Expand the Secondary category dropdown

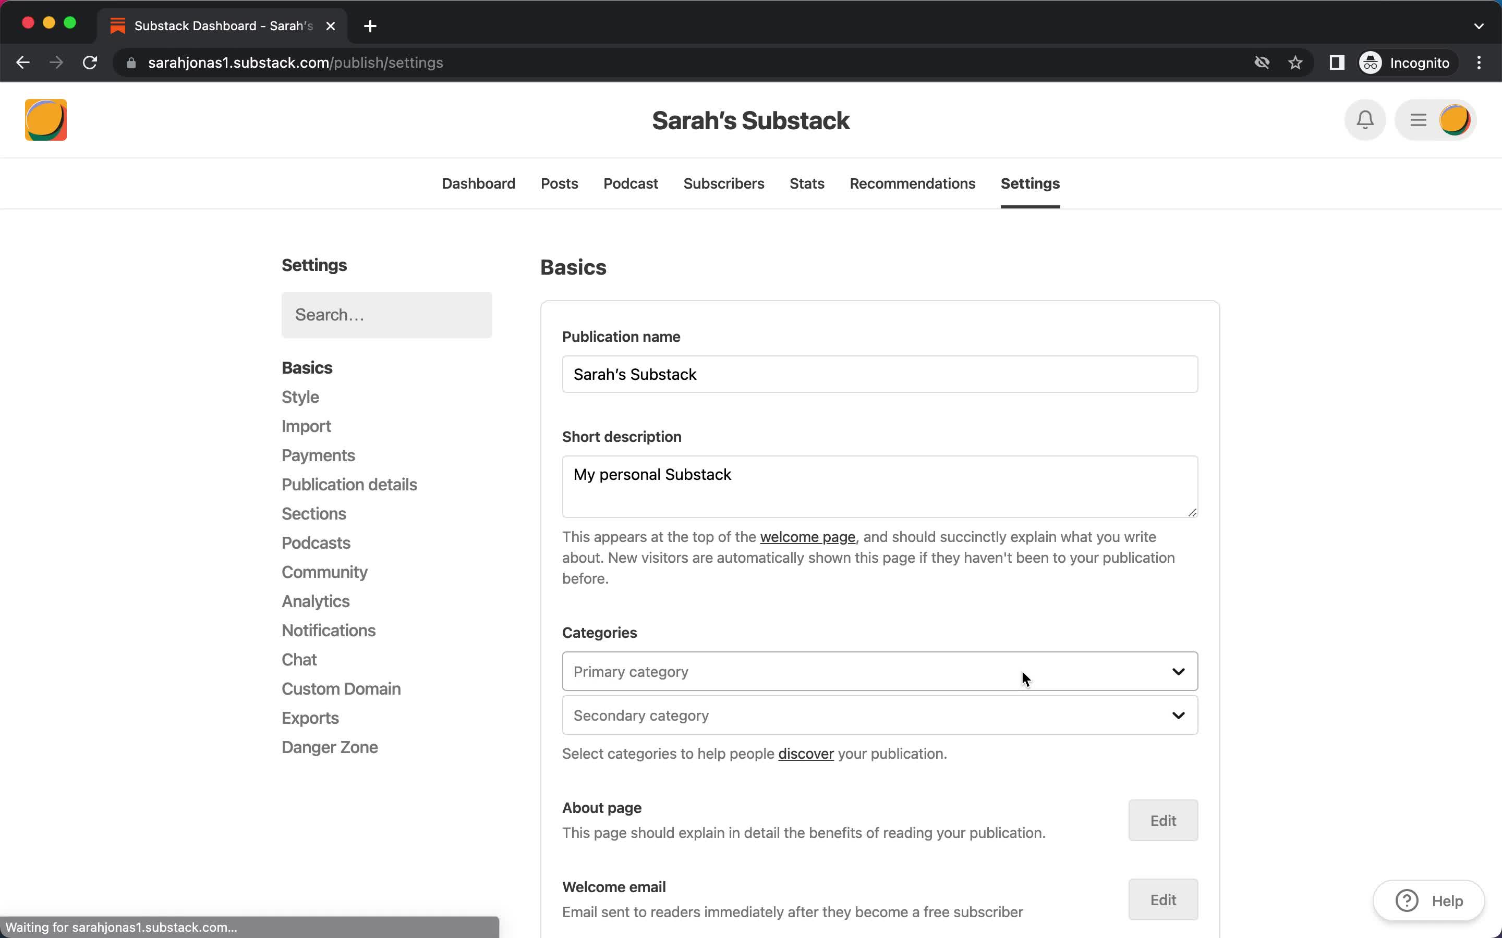pos(879,715)
